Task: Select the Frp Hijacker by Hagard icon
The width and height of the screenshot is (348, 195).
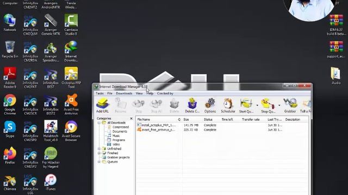Action: (x=51, y=158)
